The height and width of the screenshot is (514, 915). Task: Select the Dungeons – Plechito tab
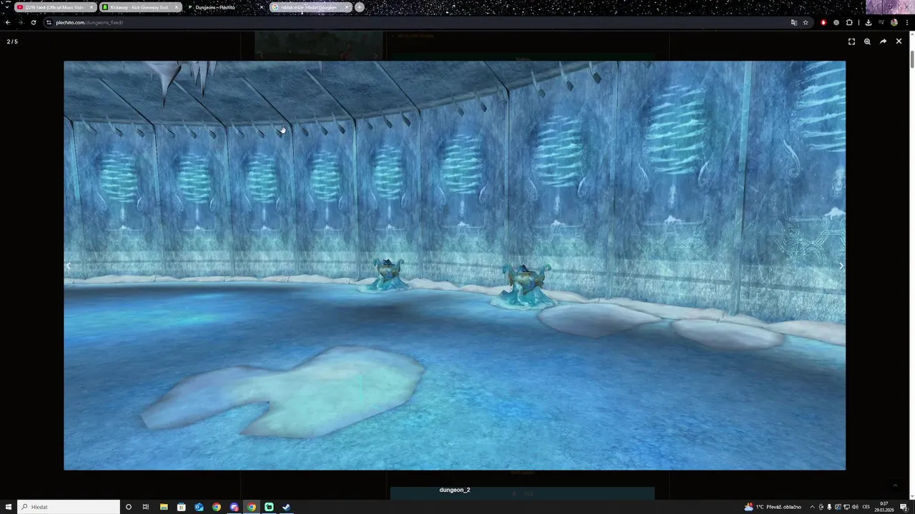(x=214, y=7)
